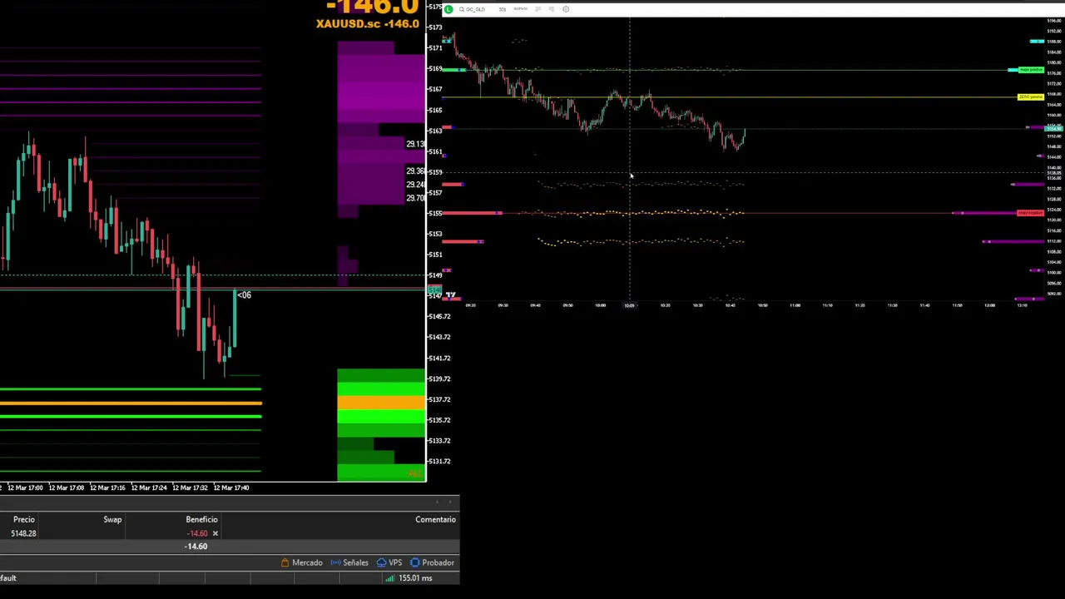Image resolution: width=1065 pixels, height=599 pixels.
Task: Click the total -14.60 summary value
Action: (196, 547)
